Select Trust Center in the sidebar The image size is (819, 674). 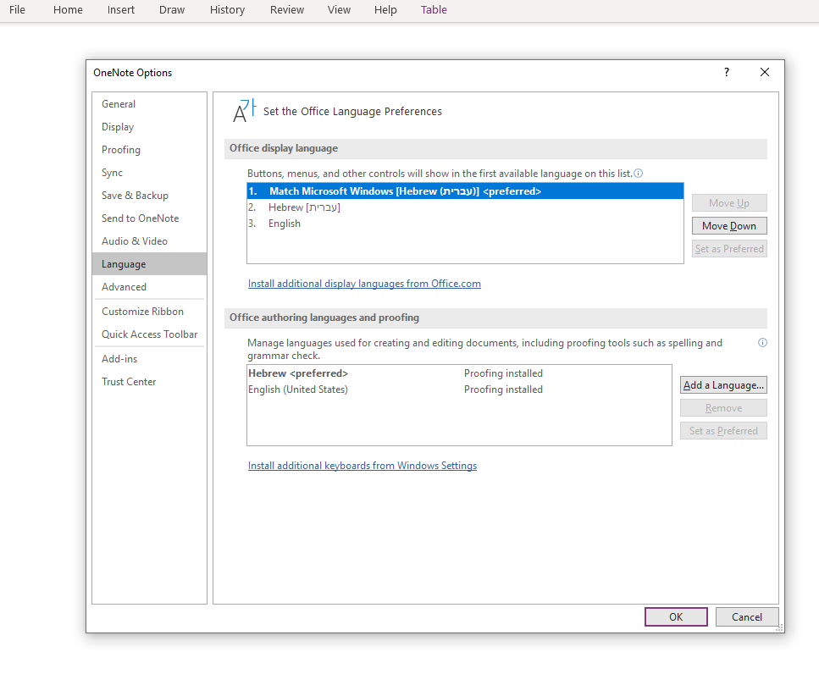(x=127, y=381)
